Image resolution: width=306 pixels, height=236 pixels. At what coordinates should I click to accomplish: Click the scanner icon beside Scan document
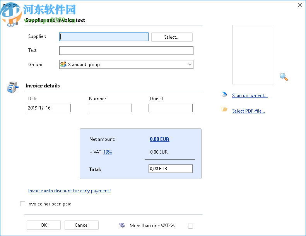coord(224,94)
